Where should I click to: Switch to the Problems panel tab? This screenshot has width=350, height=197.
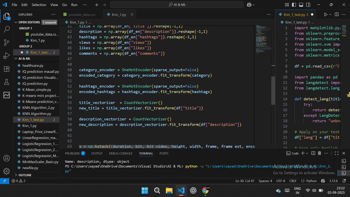tap(75, 153)
